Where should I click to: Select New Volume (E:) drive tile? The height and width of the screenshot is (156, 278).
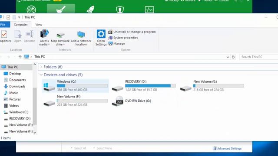(x=212, y=86)
